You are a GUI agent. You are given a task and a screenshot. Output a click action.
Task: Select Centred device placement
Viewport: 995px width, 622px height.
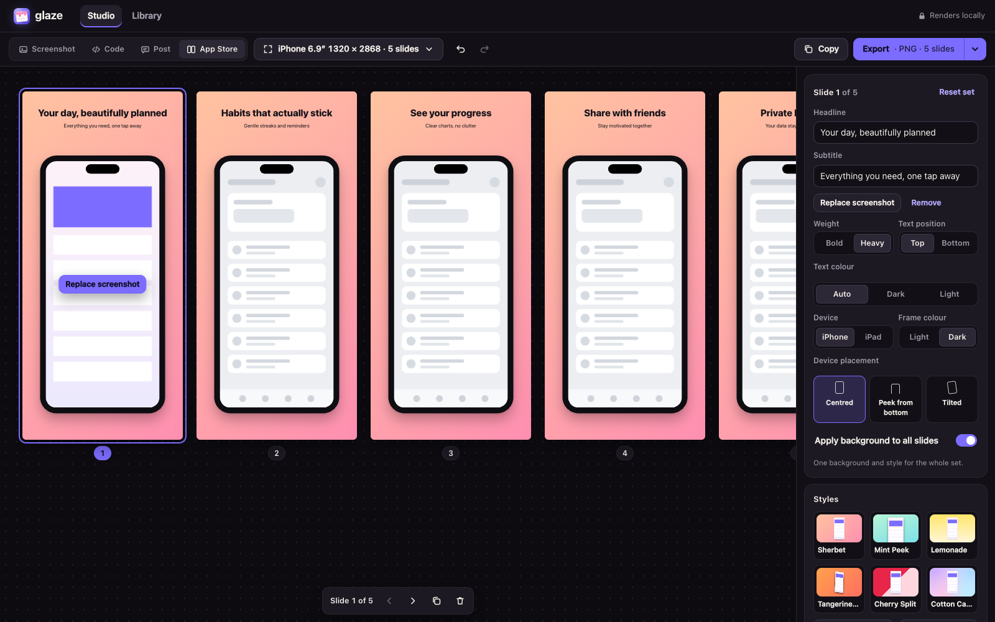(x=840, y=399)
